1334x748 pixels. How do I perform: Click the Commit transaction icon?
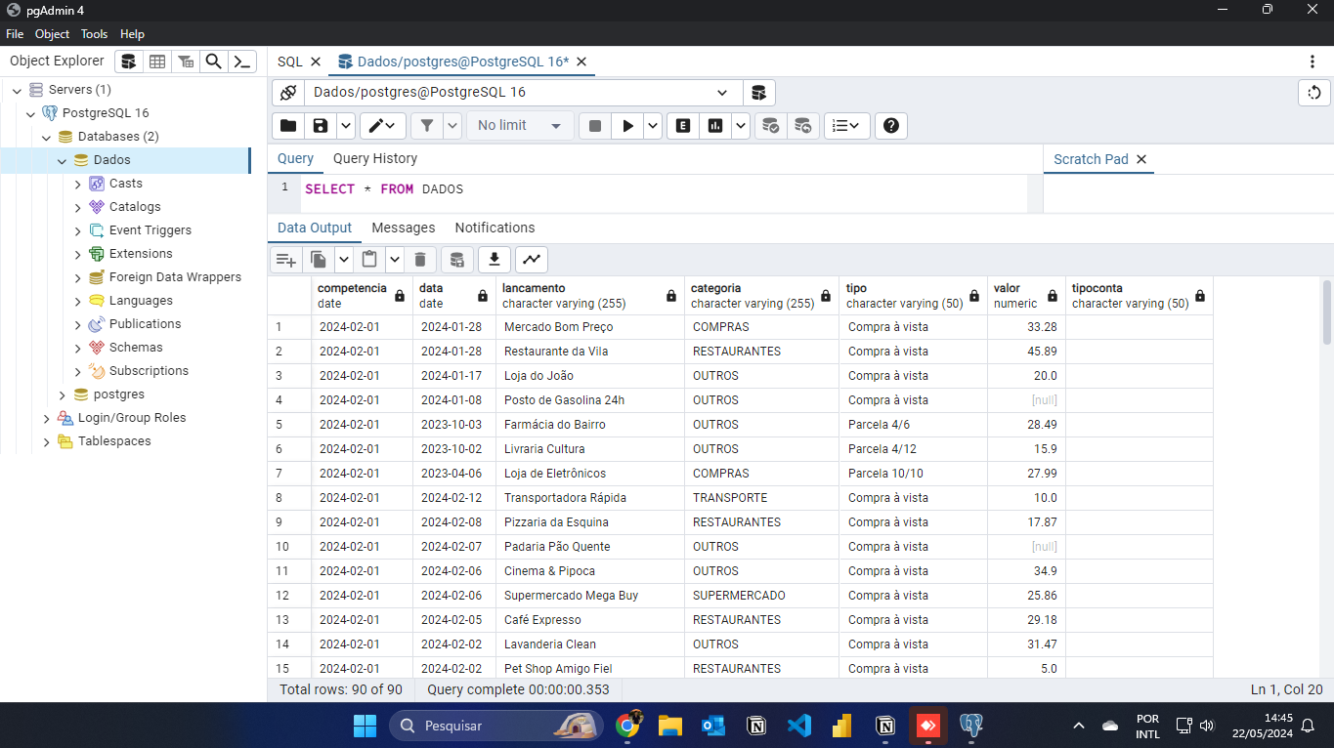(771, 125)
